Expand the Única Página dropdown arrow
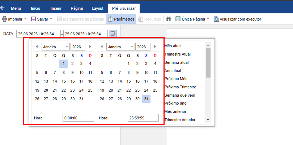Screen dimensions: 293x145 click(208, 19)
